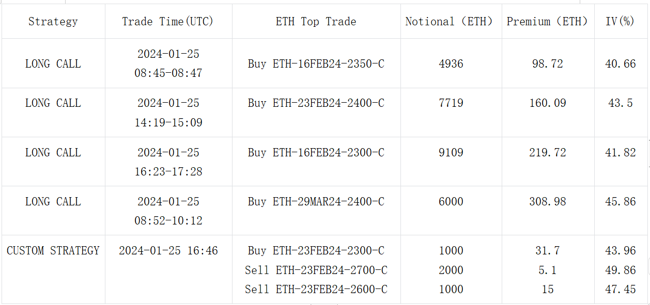Select the Notional (ETH) column header
The width and height of the screenshot is (650, 305).
(451, 22)
